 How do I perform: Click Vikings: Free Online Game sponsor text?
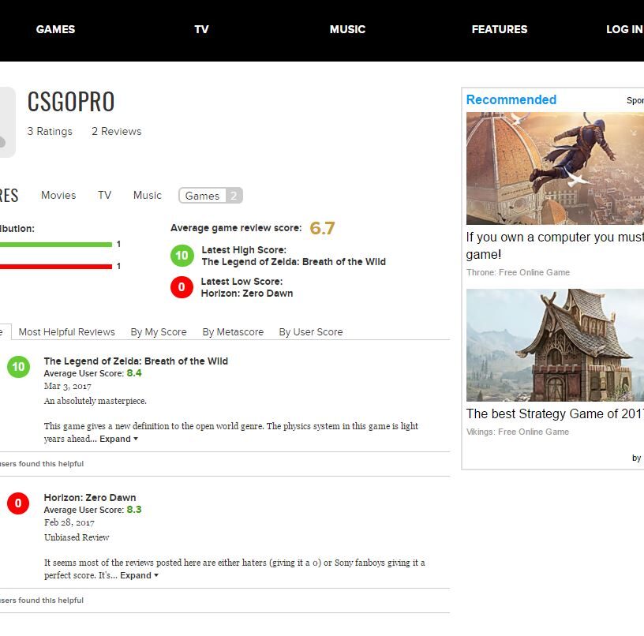[x=518, y=432]
